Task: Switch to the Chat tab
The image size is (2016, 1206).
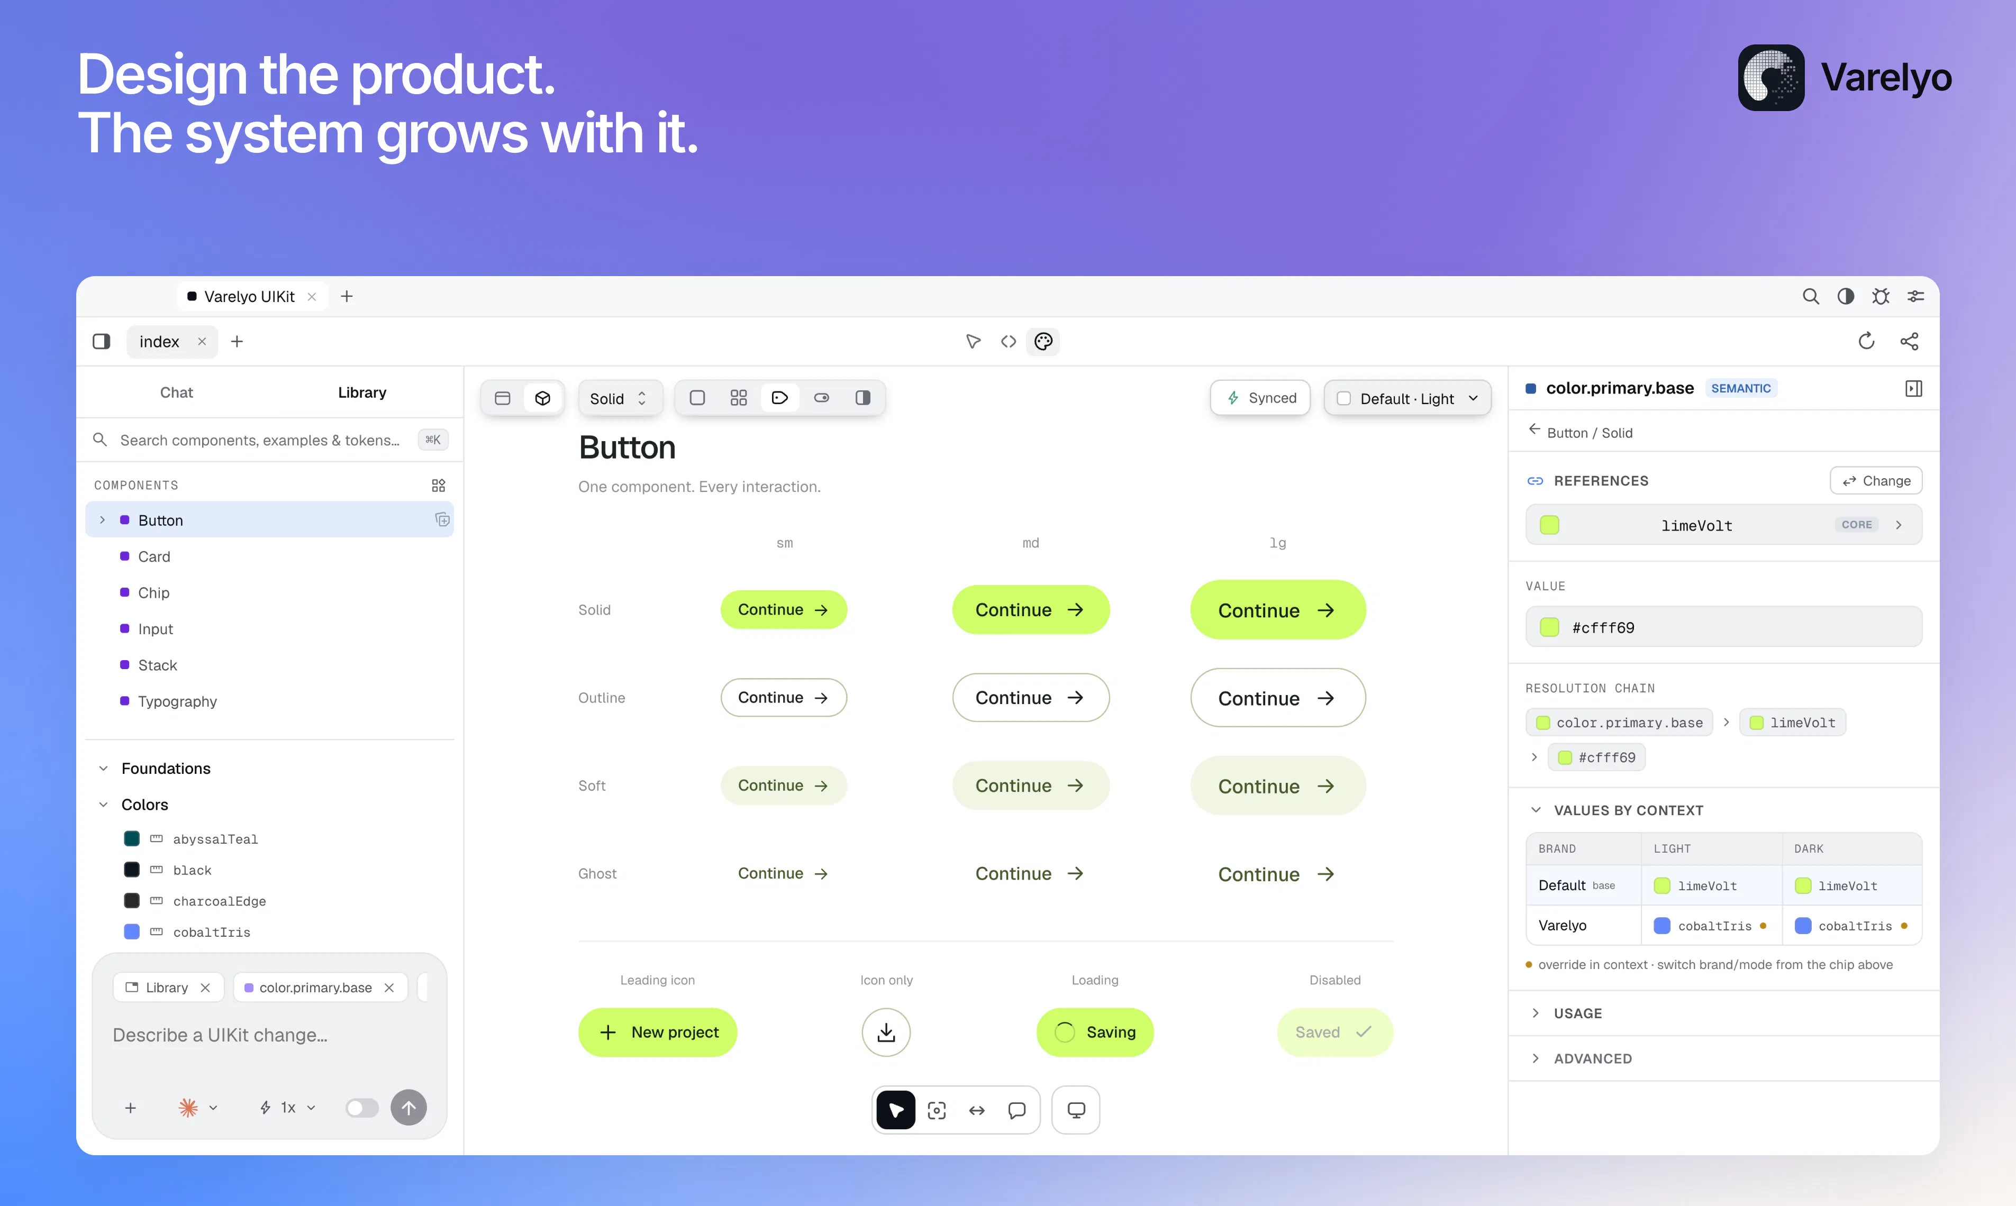Action: [176, 392]
